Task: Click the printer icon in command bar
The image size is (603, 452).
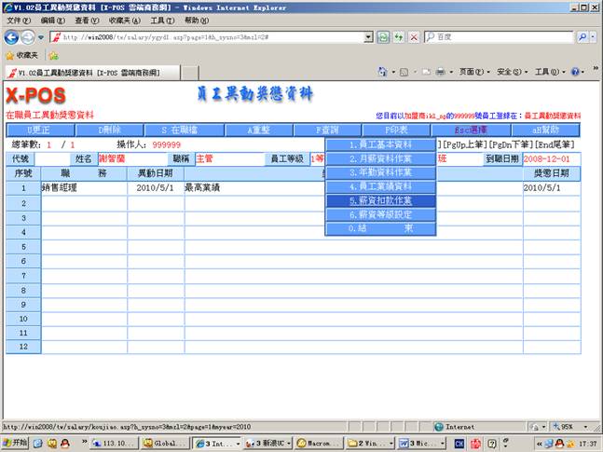Action: (442, 72)
